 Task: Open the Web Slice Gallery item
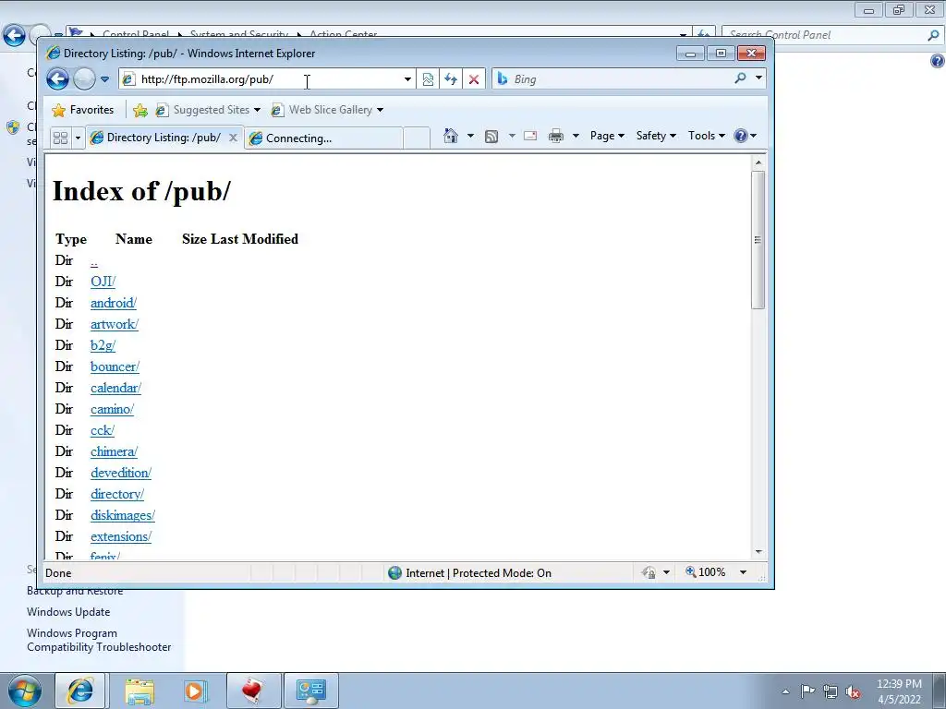[x=326, y=110]
